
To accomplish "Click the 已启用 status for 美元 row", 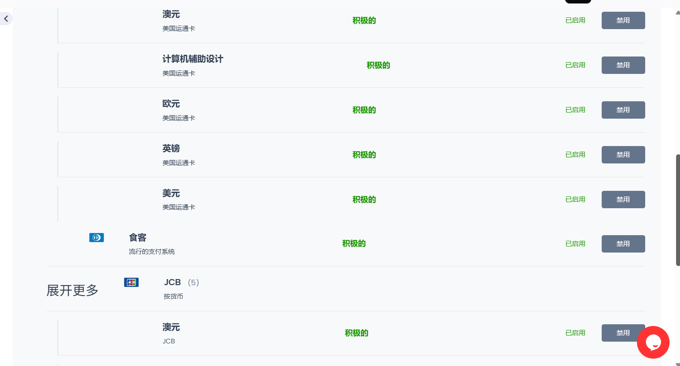I will [575, 200].
